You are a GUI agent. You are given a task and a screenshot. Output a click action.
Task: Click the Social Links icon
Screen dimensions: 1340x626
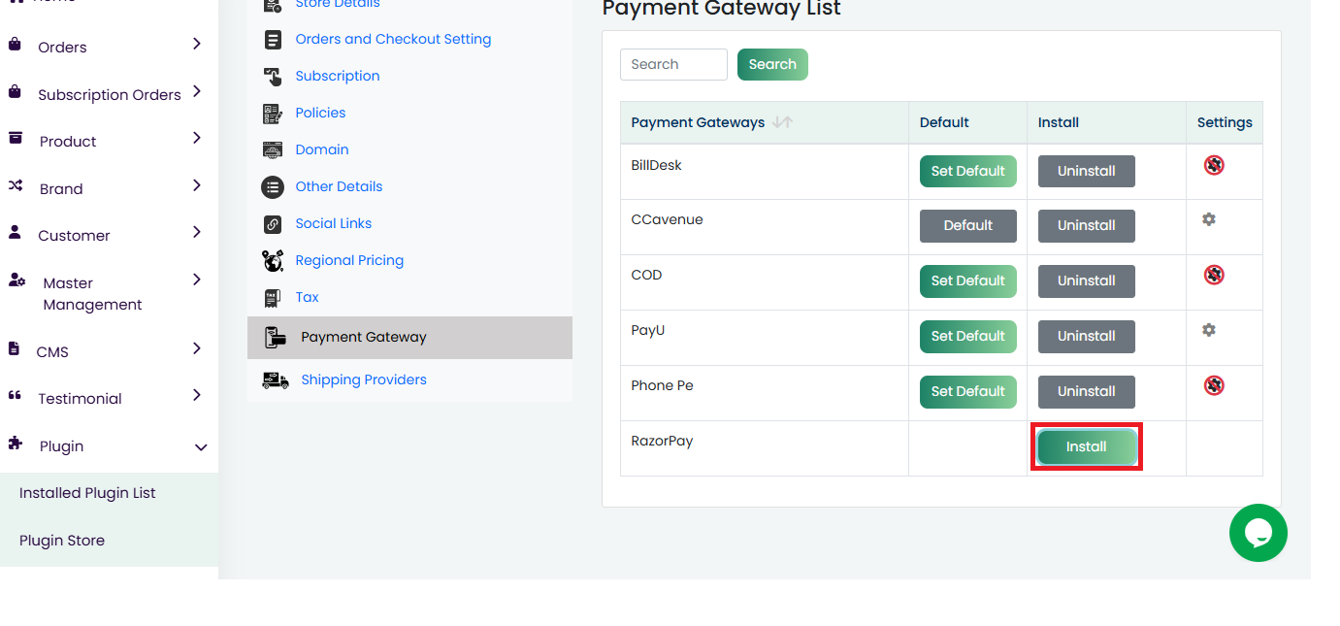click(273, 223)
